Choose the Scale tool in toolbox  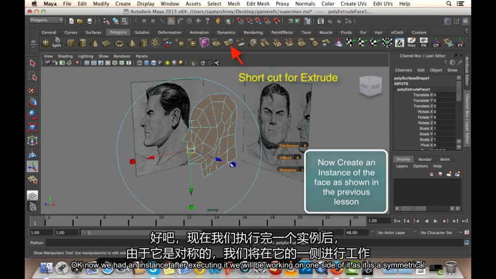coord(32,127)
